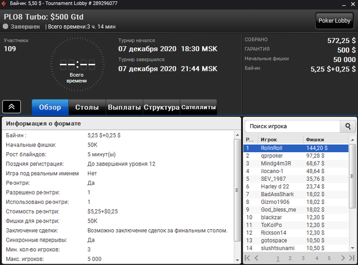Select player Rickson14 row
Image resolution: width=358 pixels, height=265 pixels.
pyautogui.click(x=296, y=233)
